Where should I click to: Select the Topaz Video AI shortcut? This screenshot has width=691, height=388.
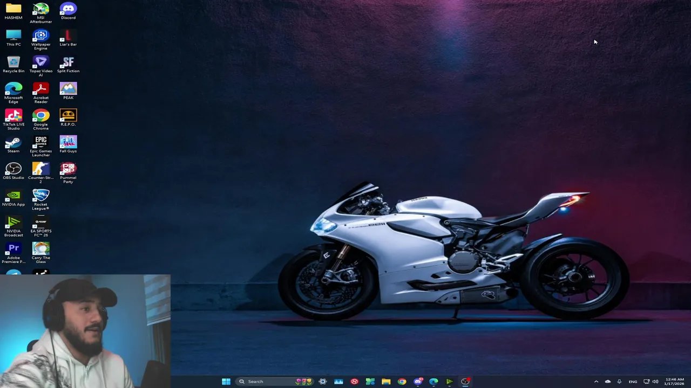(40, 66)
